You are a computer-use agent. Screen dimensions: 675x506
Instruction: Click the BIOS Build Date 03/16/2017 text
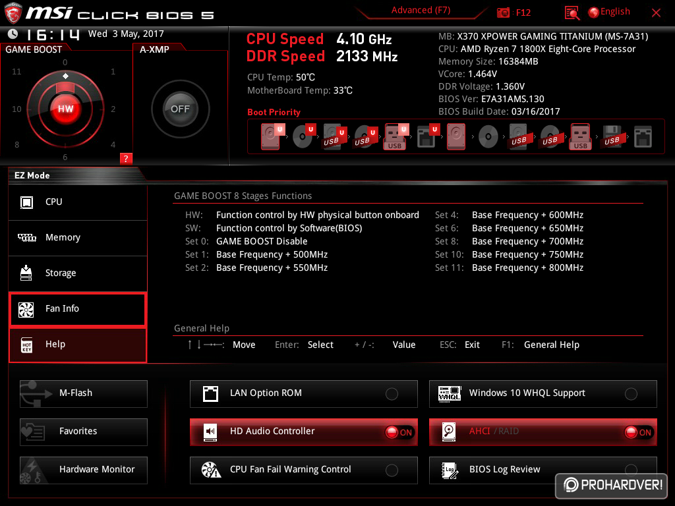click(x=499, y=111)
